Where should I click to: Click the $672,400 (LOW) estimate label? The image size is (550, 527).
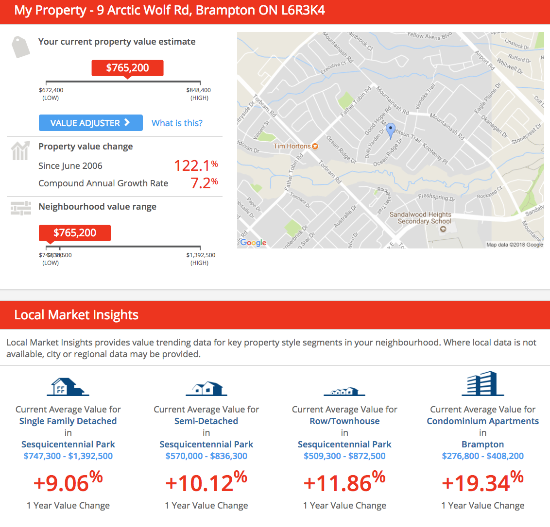coord(51,94)
